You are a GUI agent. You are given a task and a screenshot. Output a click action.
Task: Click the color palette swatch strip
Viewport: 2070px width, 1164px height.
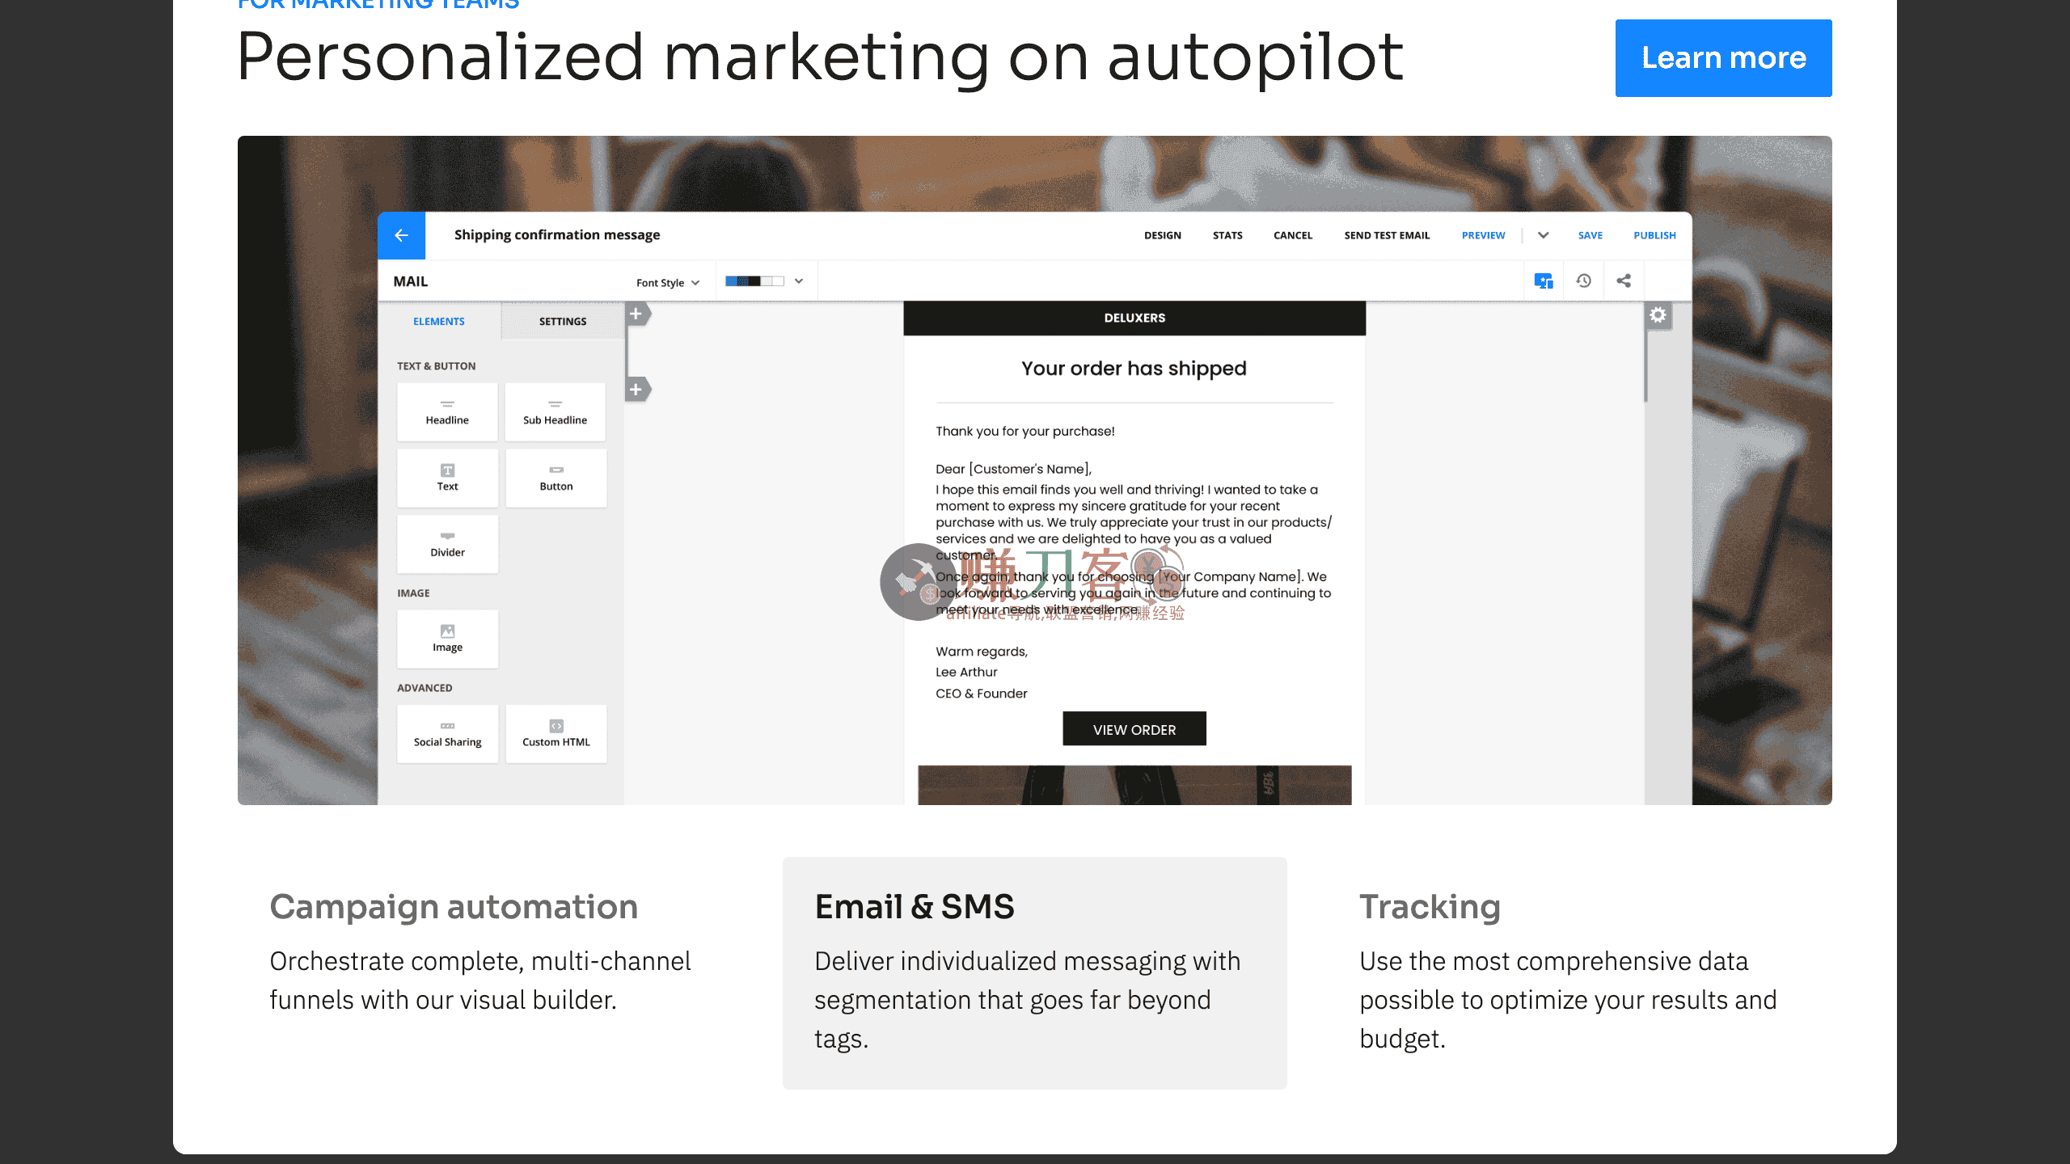(x=754, y=281)
